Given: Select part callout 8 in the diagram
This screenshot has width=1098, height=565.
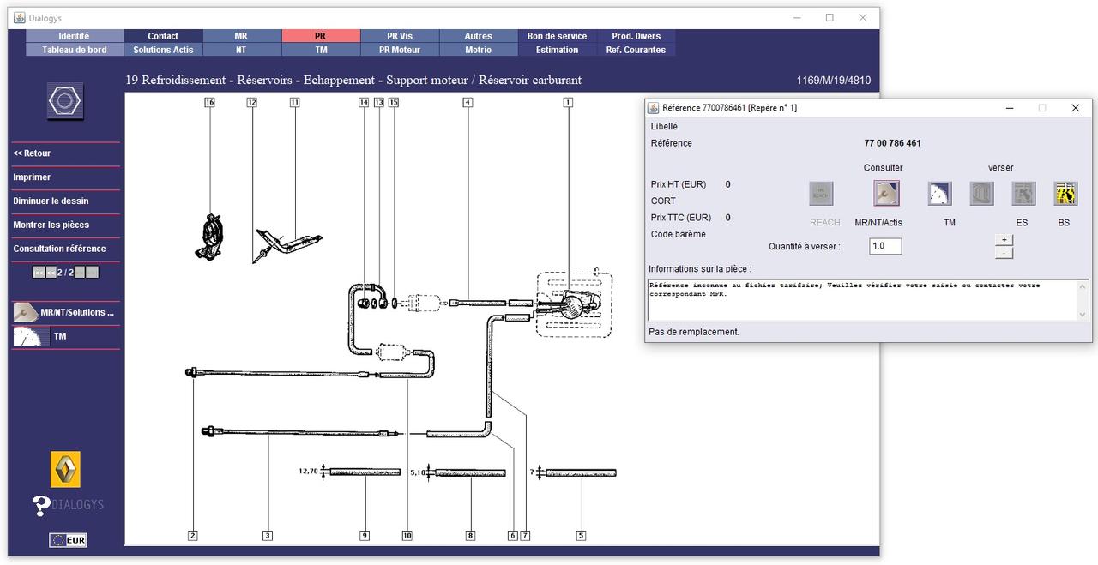Looking at the screenshot, I should tap(470, 536).
